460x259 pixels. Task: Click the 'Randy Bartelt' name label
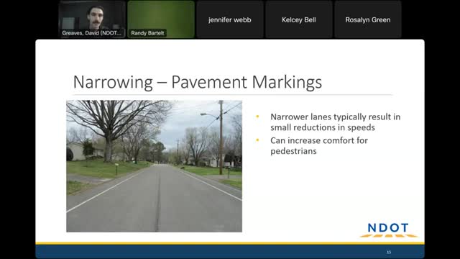[147, 33]
